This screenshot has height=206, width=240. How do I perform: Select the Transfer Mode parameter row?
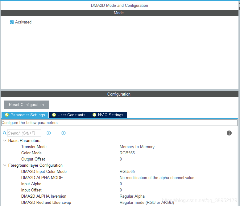click(x=34, y=147)
